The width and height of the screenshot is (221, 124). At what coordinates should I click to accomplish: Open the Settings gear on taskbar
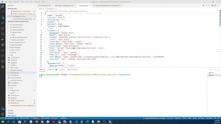81,122
